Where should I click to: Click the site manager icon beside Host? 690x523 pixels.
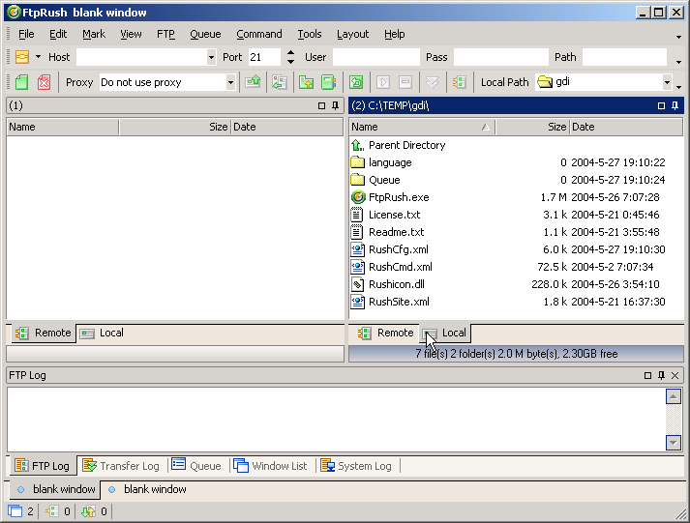[22, 57]
